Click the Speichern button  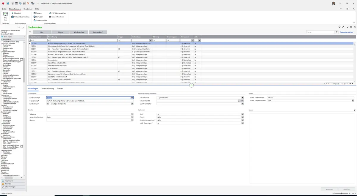click(x=347, y=189)
